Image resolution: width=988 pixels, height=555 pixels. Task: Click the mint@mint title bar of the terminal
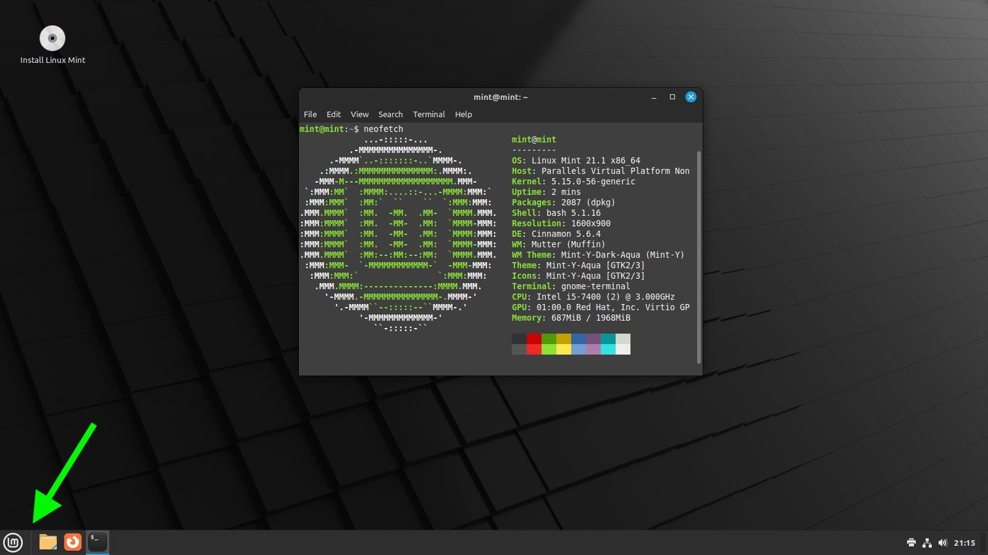(500, 97)
